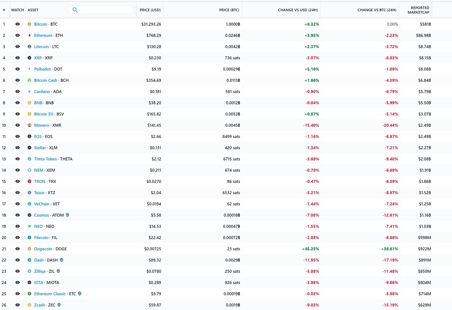Click the XRP logo icon
This screenshot has height=310, width=452.
pyautogui.click(x=29, y=58)
